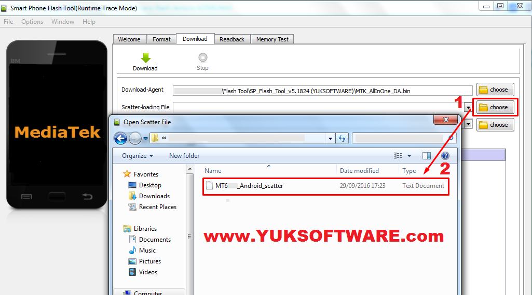Click the search box in Open Scatter File dialog
Screen dimensions: 532x295
pyautogui.click(x=404, y=138)
